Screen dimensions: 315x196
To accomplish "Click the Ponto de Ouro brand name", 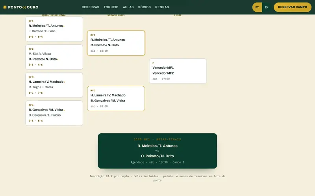I will pyautogui.click(x=23, y=7).
